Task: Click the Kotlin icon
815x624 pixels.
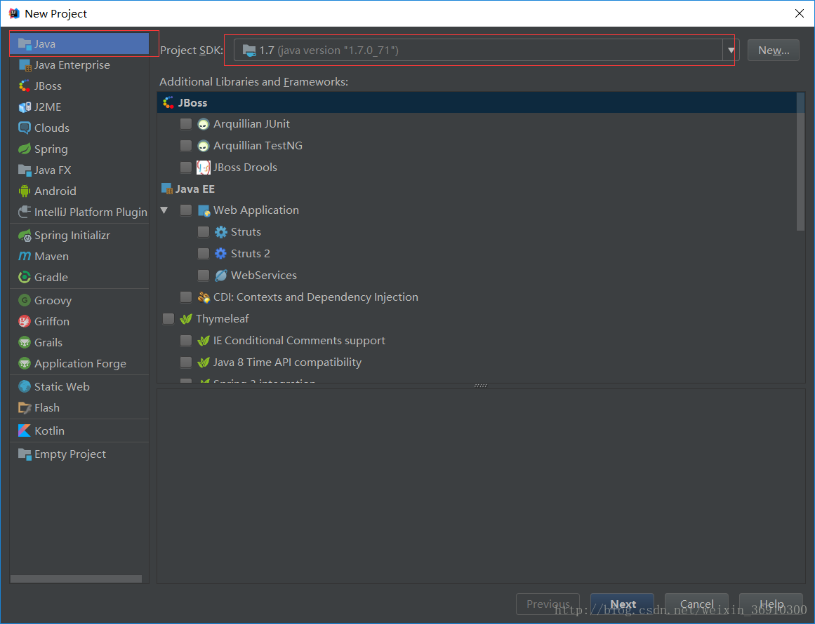Action: coord(25,430)
